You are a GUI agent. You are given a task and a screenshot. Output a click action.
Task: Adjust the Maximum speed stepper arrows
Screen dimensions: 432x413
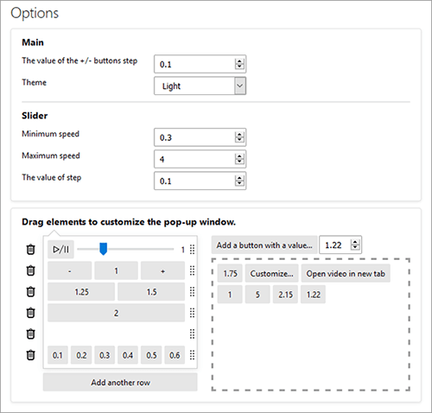tap(239, 159)
